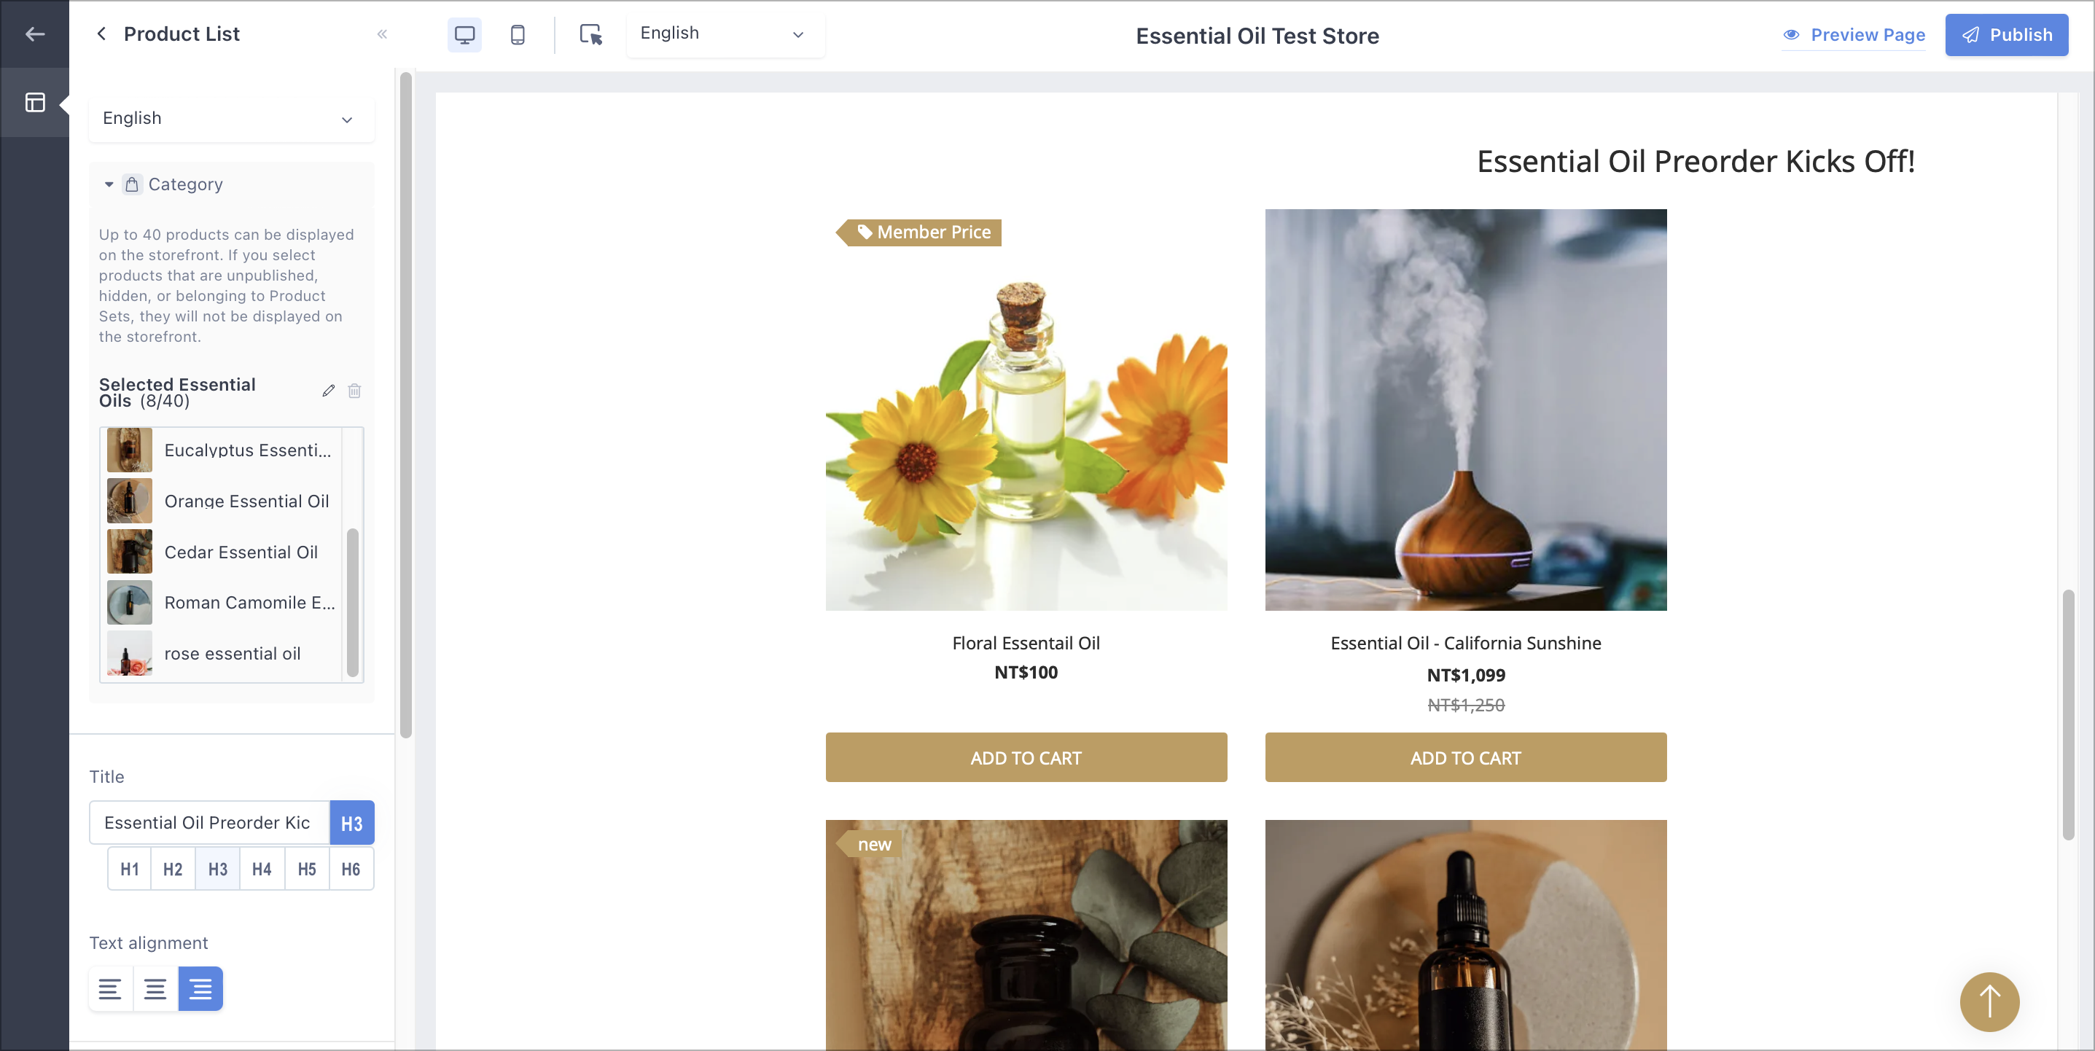Viewport: 2095px width, 1051px height.
Task: Set heading level to H3
Action: click(x=218, y=870)
